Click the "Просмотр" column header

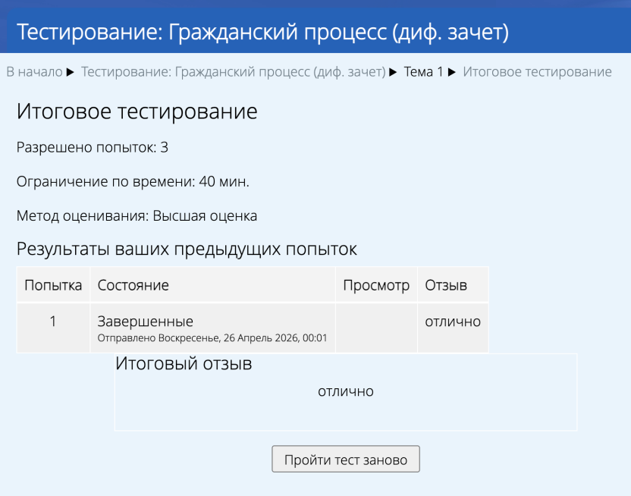tap(376, 285)
